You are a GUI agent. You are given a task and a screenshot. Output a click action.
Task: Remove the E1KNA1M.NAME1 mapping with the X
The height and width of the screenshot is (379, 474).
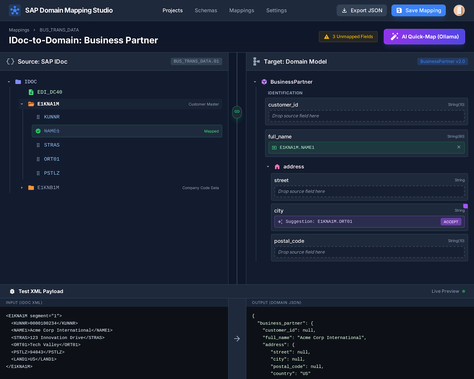click(x=459, y=147)
